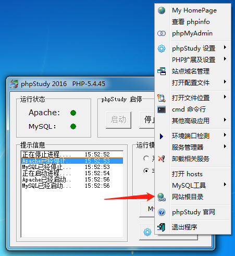Viewport: 235px width, 256px height.
Task: Click the cmd 命令行 terminal icon
Action: pyautogui.click(x=162, y=109)
